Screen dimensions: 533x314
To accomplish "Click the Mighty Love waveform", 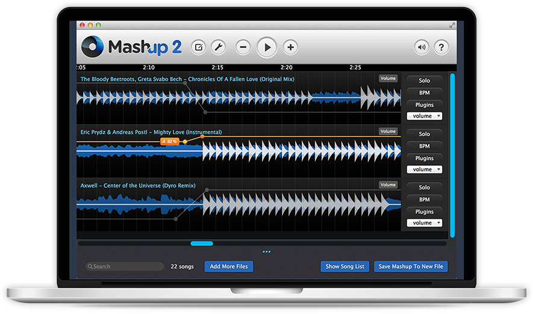I will tap(238, 151).
